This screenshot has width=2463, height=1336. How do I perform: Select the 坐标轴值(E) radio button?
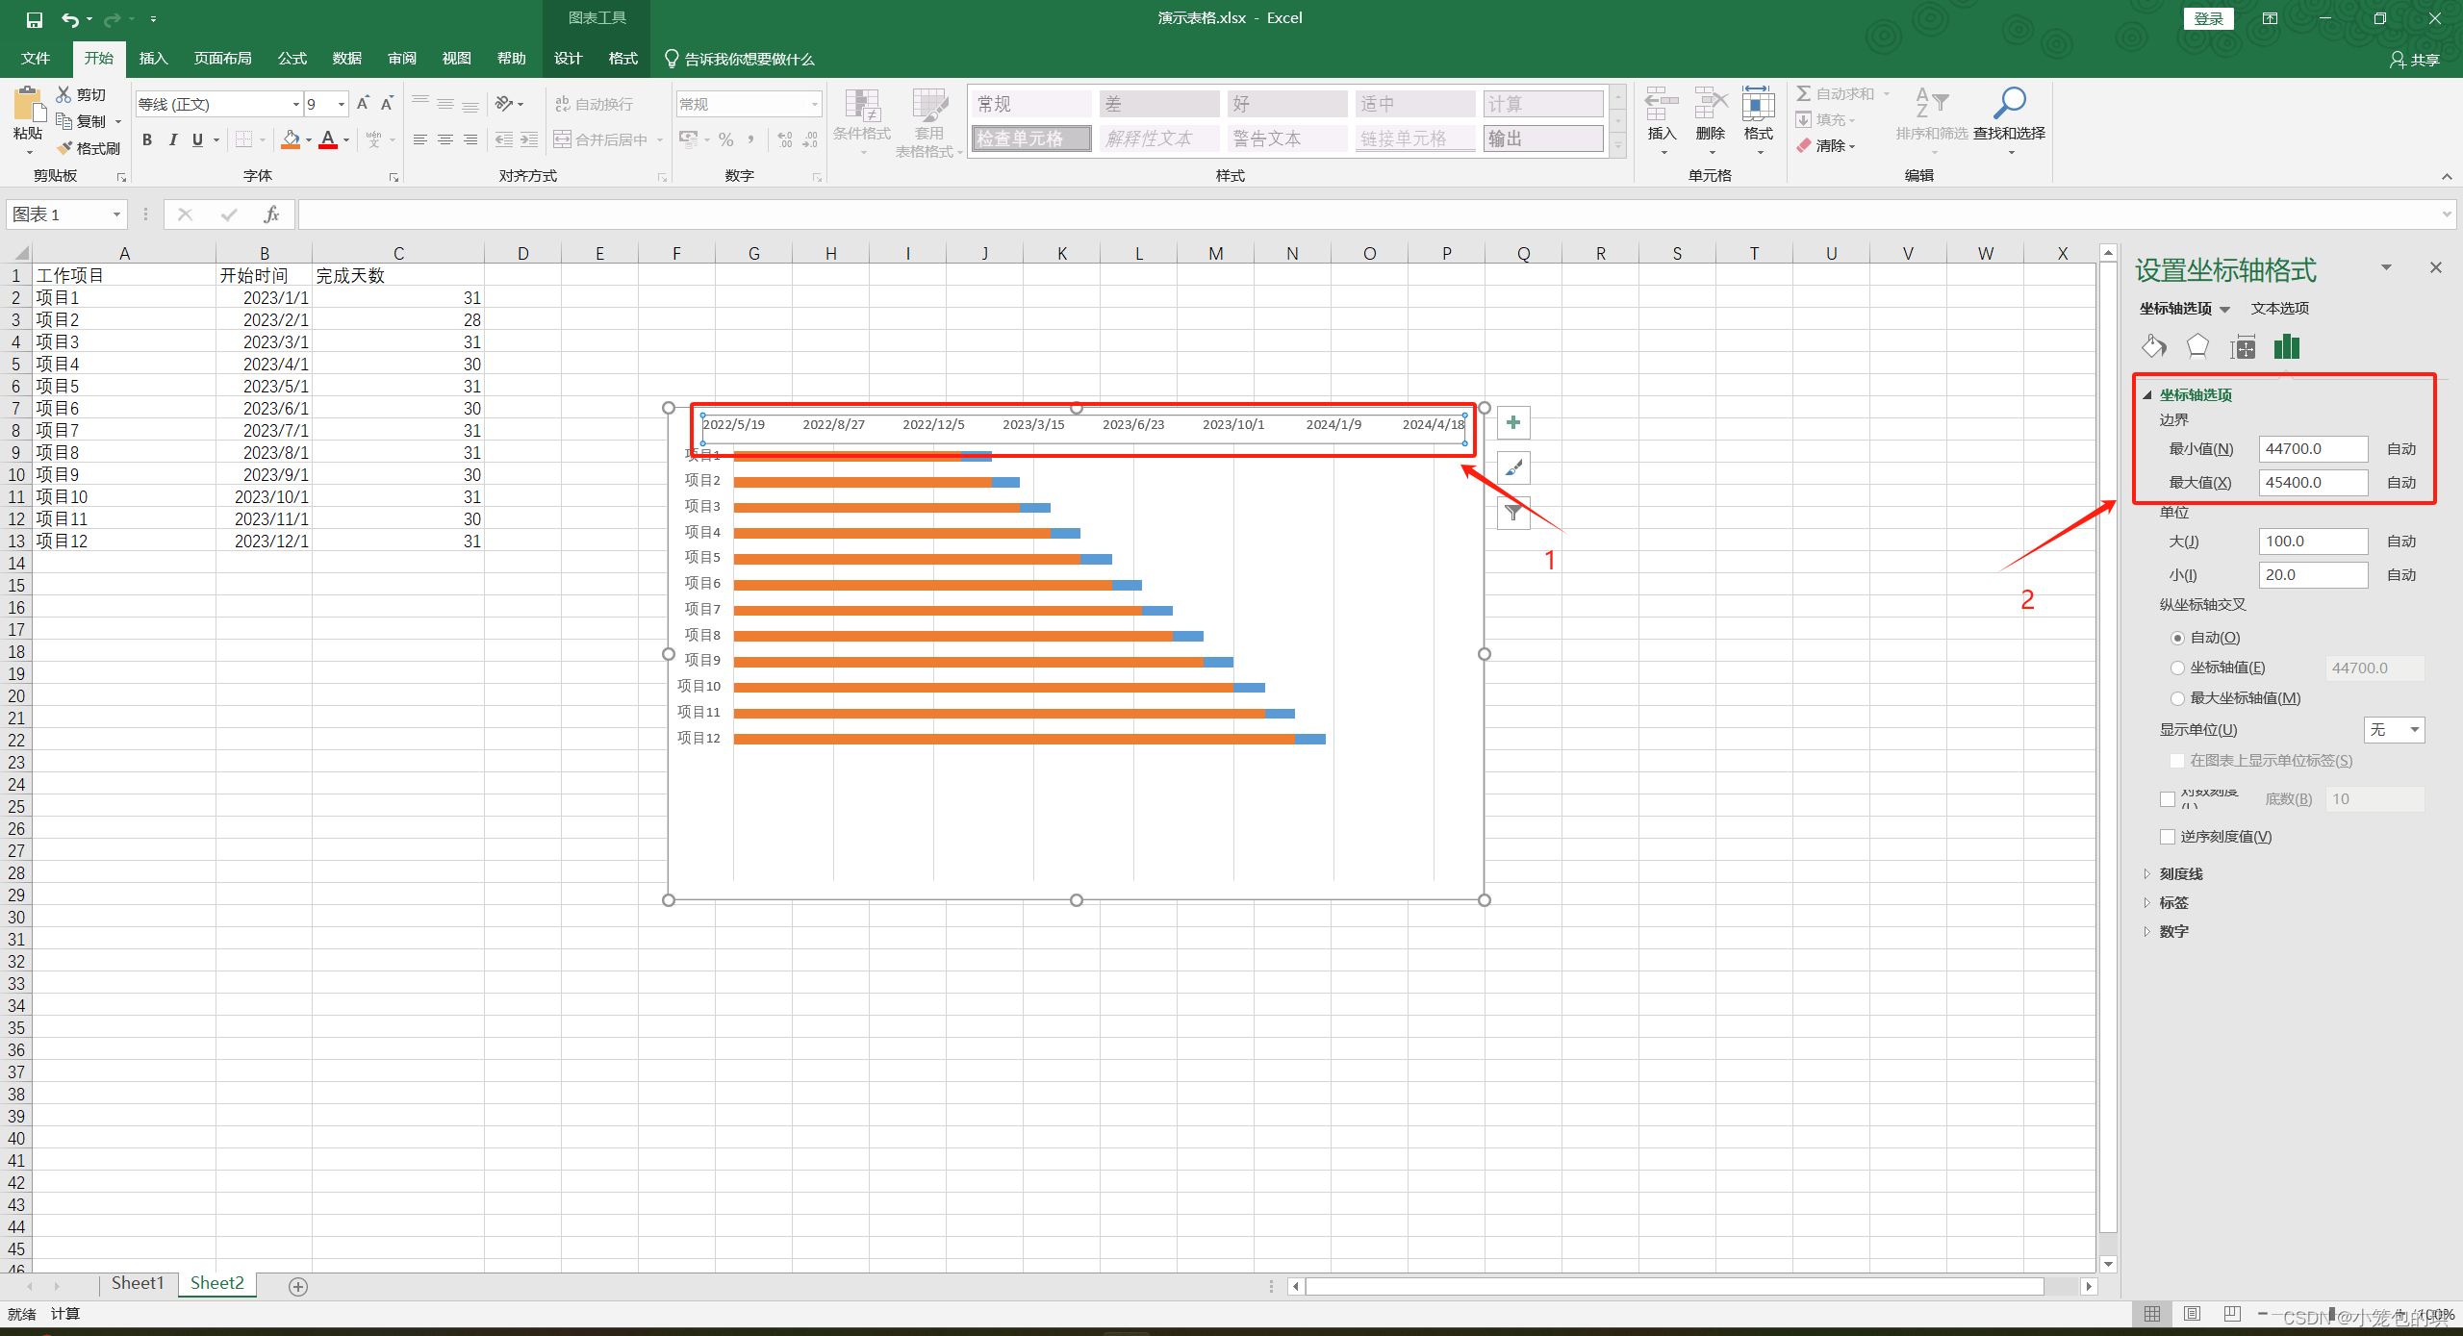coord(2177,668)
